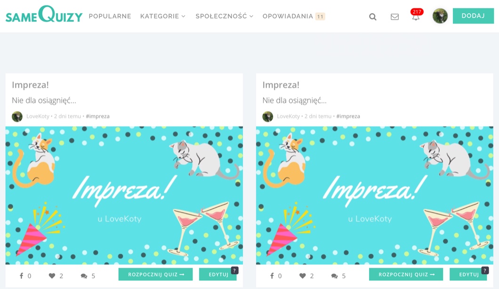Click question mark help badge on left Edytuj
This screenshot has height=289, width=499.
234,271
